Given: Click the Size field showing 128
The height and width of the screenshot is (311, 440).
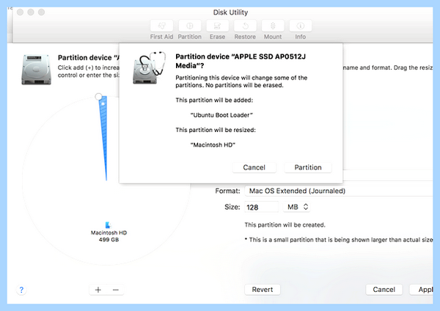Looking at the screenshot, I should point(261,207).
